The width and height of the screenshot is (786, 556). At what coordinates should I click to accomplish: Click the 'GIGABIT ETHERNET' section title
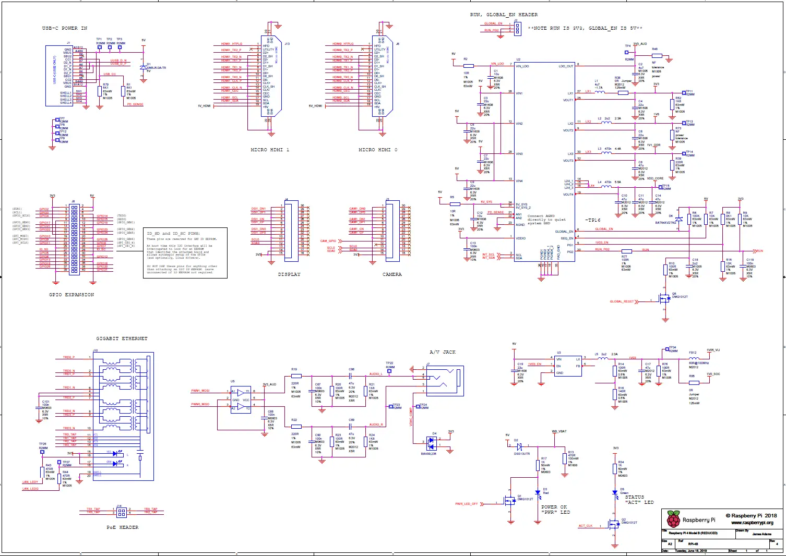pyautogui.click(x=122, y=339)
